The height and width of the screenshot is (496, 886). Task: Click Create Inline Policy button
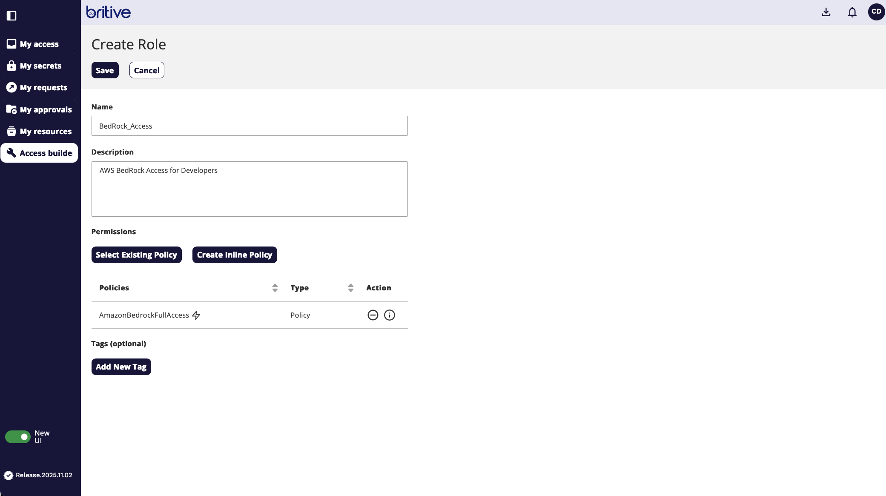point(234,255)
